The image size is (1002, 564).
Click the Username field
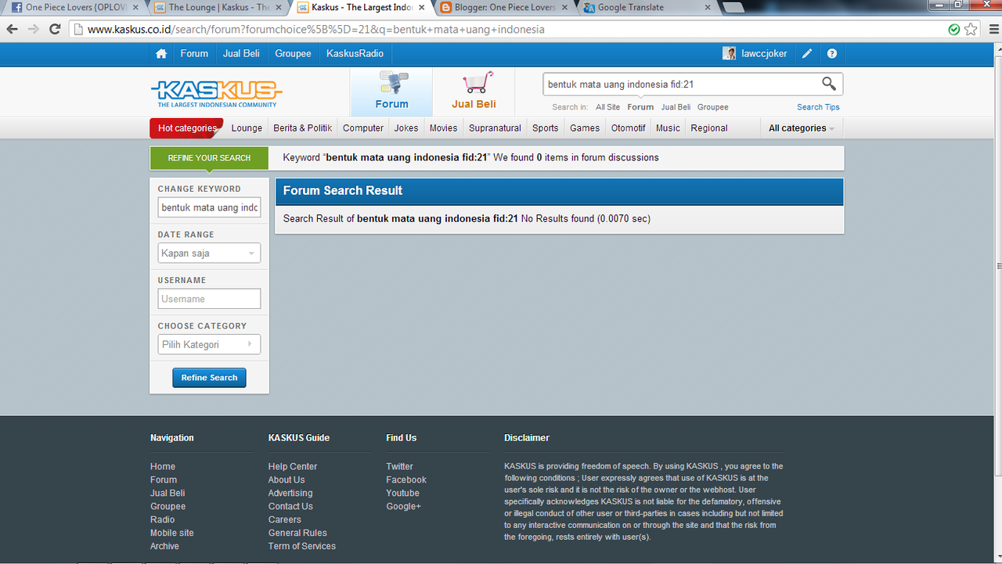(209, 299)
